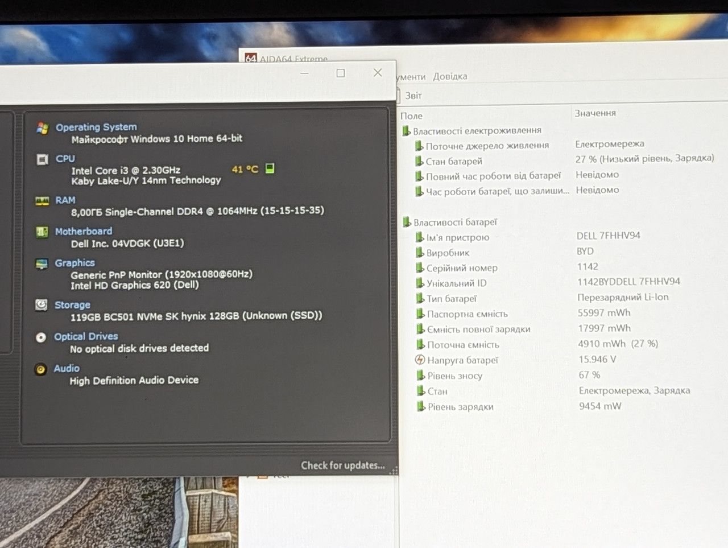Click the icon beside Ємність повної зарядки

(x=420, y=329)
